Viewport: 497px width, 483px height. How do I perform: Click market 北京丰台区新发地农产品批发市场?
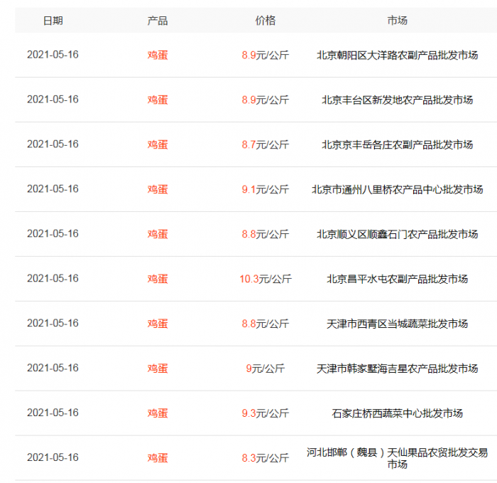(397, 100)
